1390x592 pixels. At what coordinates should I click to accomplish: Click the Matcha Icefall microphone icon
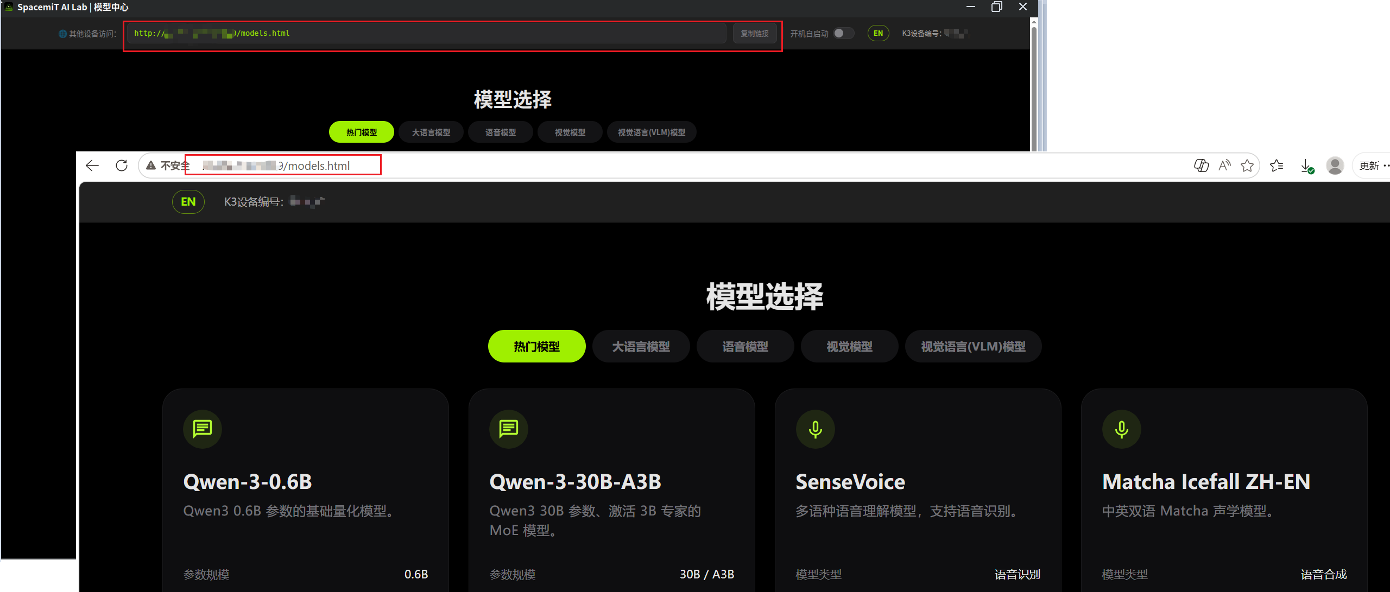point(1121,429)
